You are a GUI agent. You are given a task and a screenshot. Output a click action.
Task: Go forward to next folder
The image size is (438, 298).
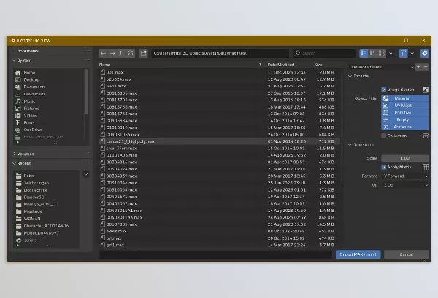click(112, 53)
